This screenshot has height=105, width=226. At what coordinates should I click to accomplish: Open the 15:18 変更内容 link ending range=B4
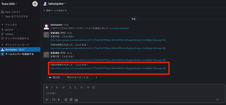[108, 60]
